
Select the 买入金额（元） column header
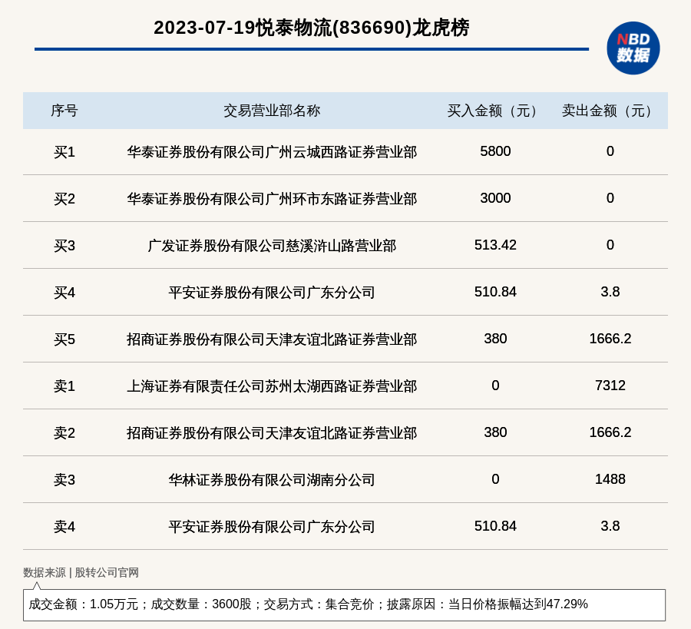coord(495,111)
